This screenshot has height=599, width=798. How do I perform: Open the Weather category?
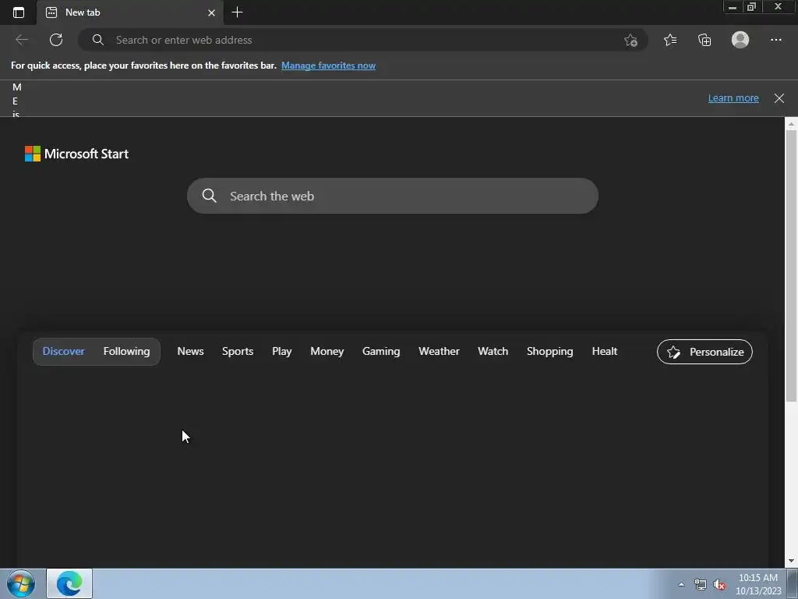point(439,352)
